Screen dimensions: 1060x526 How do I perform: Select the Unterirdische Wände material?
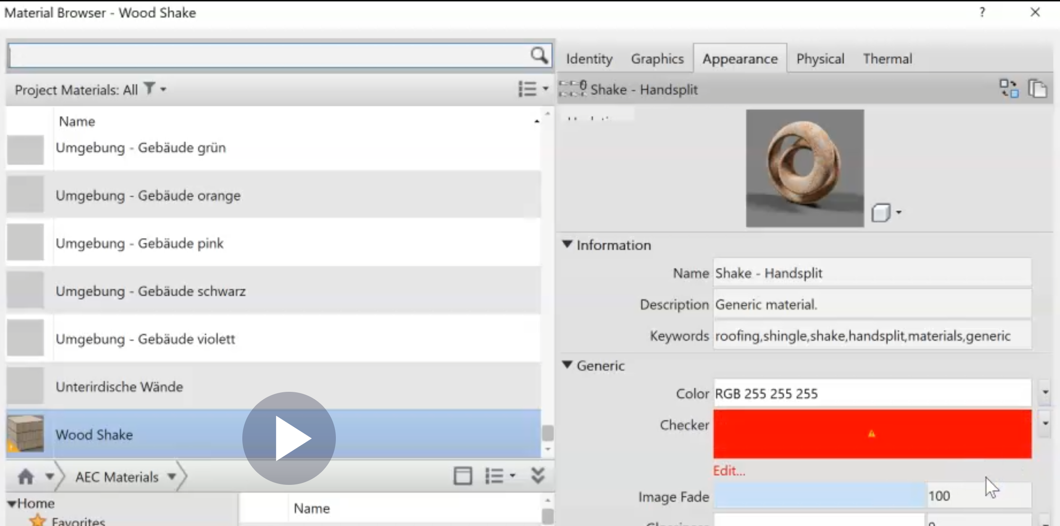pos(119,387)
